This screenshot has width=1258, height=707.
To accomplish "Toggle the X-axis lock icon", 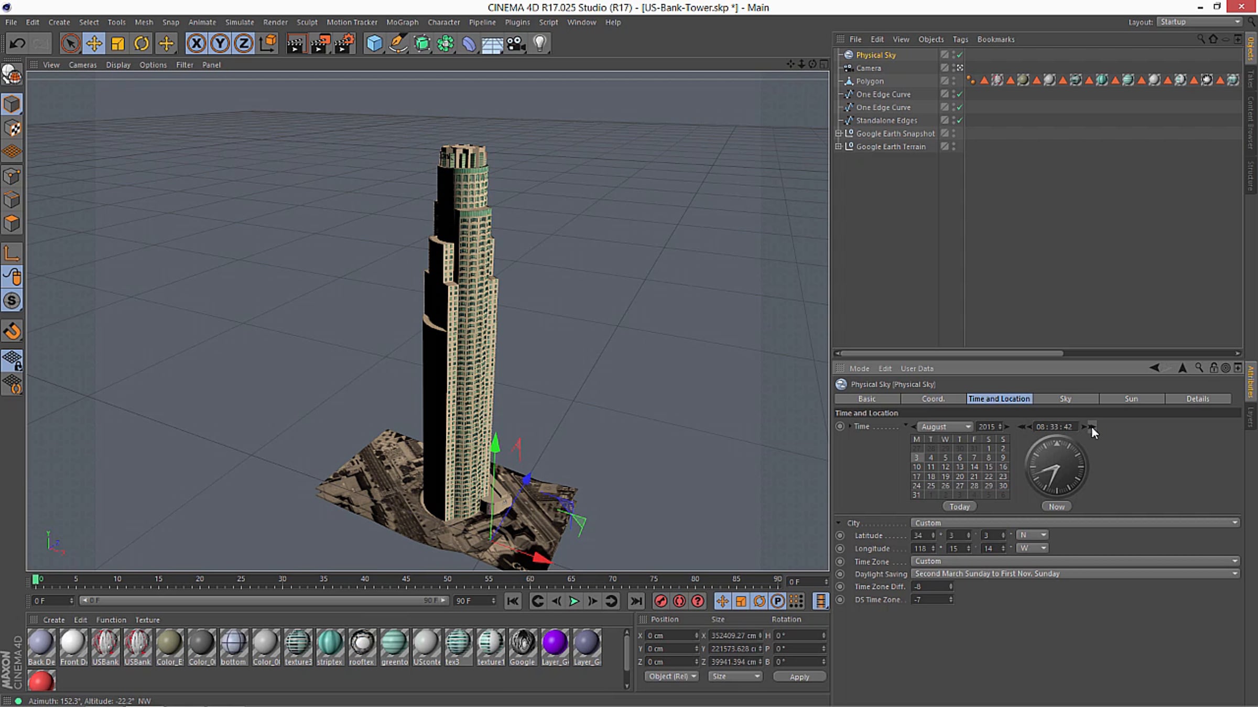I will pyautogui.click(x=196, y=44).
